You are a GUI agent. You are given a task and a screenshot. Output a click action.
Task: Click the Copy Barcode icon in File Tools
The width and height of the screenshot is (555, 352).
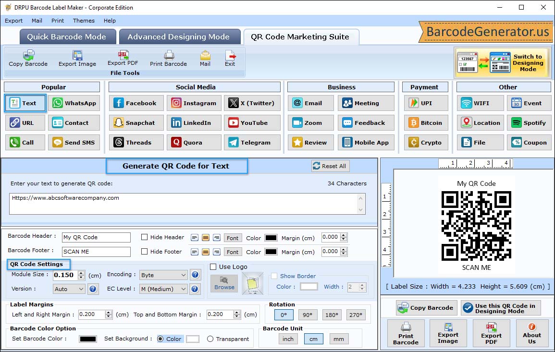[x=28, y=59]
